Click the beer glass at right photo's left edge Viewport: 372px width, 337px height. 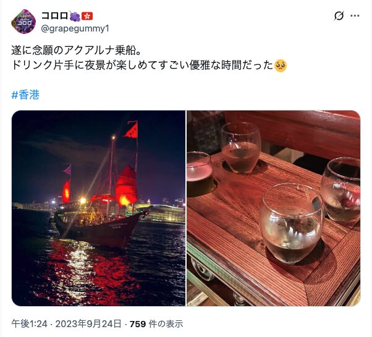(x=199, y=174)
